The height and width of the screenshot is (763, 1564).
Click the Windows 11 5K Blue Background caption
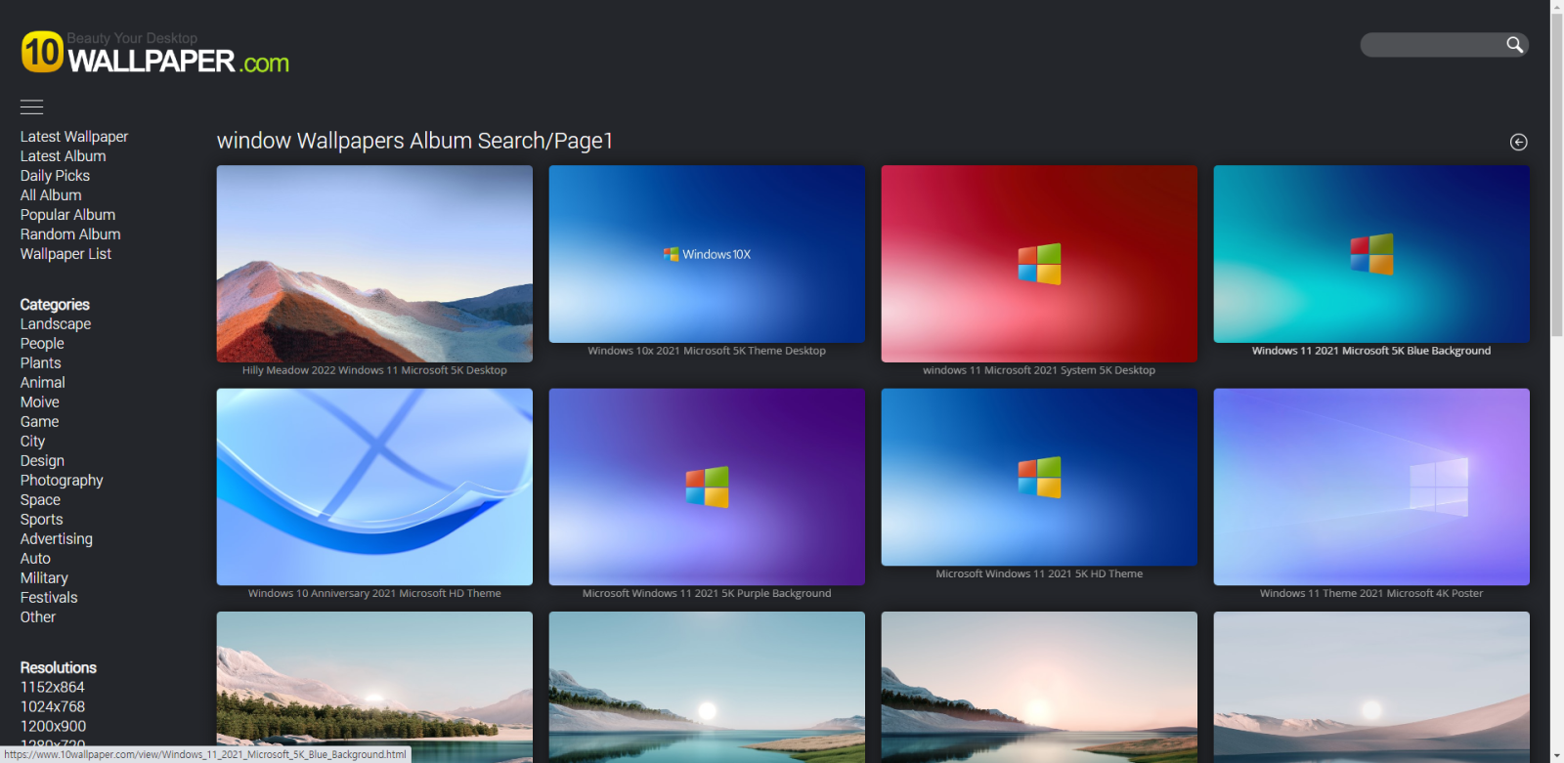[x=1370, y=351]
